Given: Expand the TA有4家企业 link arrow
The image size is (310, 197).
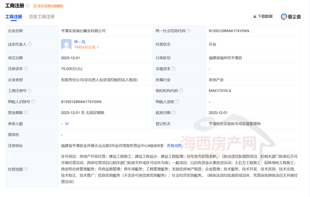Looking at the screenshot, I should coord(97,47).
